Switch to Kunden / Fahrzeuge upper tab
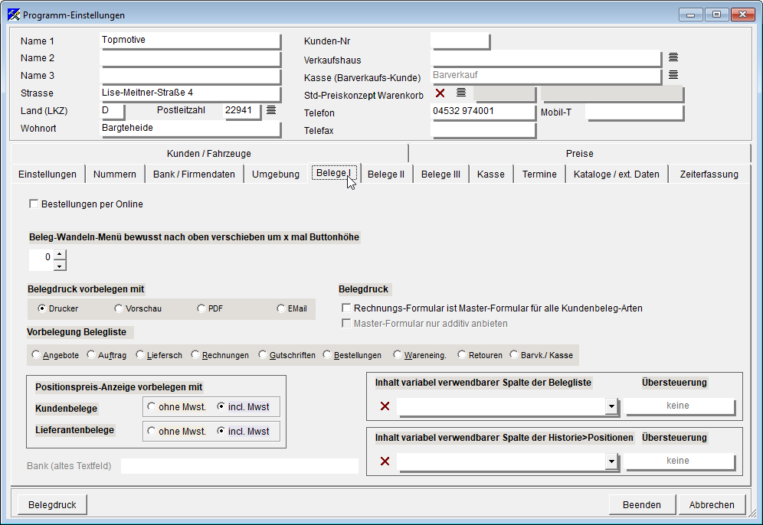 209,154
